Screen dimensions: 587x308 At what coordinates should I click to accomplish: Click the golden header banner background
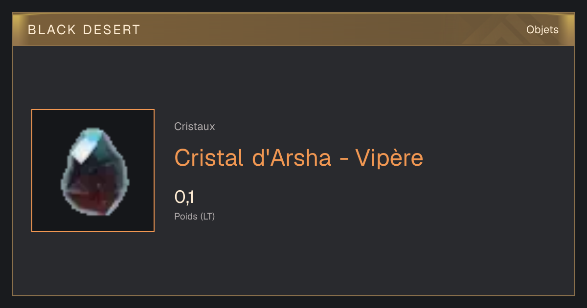[293, 30]
